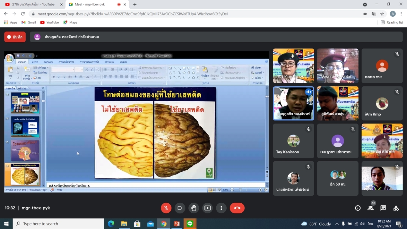Open LINE from the Windows taskbar
This screenshot has height=229, width=407.
190,224
